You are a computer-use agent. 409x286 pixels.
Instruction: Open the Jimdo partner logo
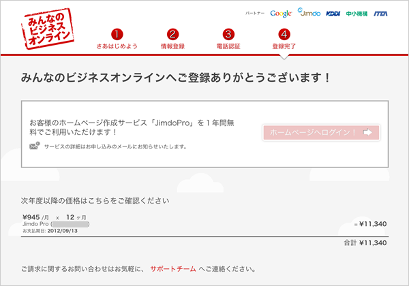[309, 12]
